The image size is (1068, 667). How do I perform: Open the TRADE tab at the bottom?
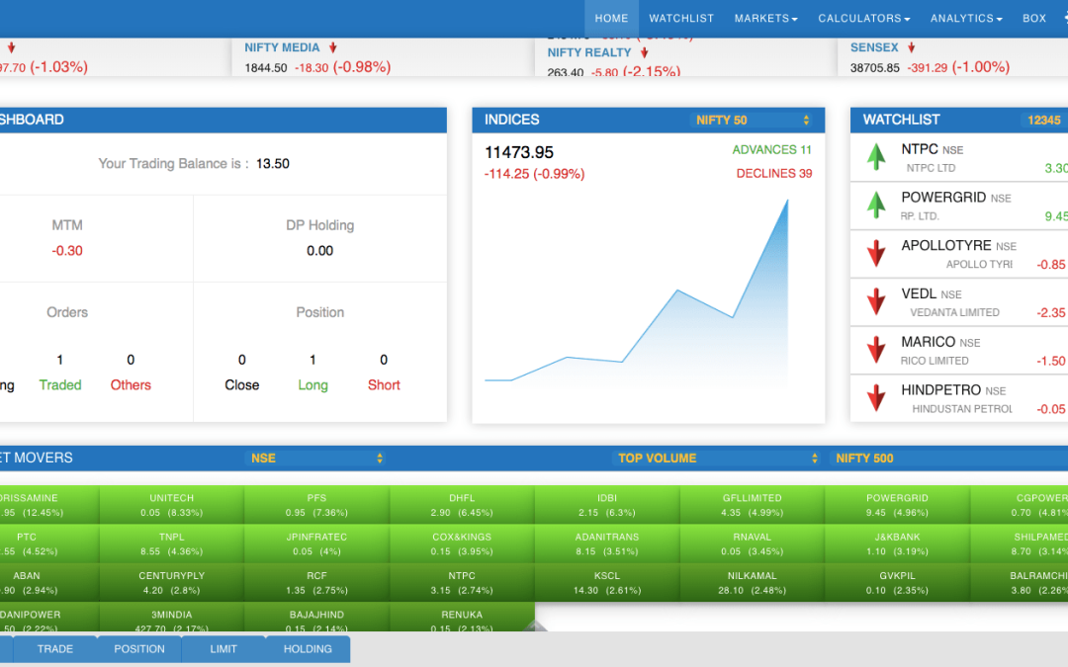coord(55,649)
